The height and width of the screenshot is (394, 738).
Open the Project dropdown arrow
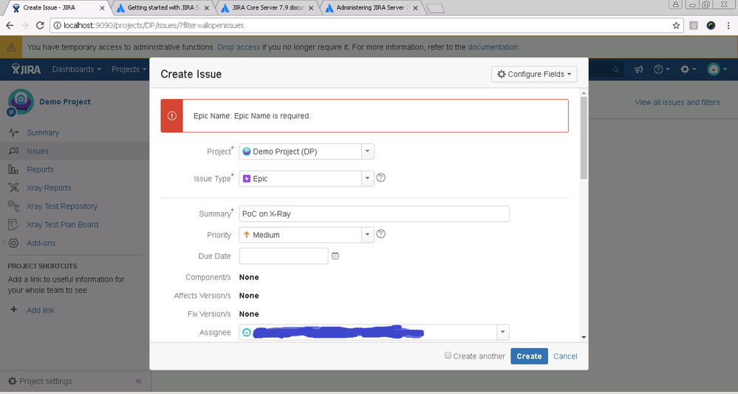tap(368, 152)
